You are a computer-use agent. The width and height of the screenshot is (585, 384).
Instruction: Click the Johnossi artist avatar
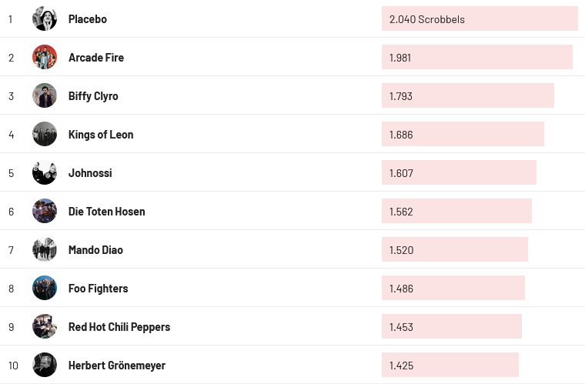tap(45, 172)
